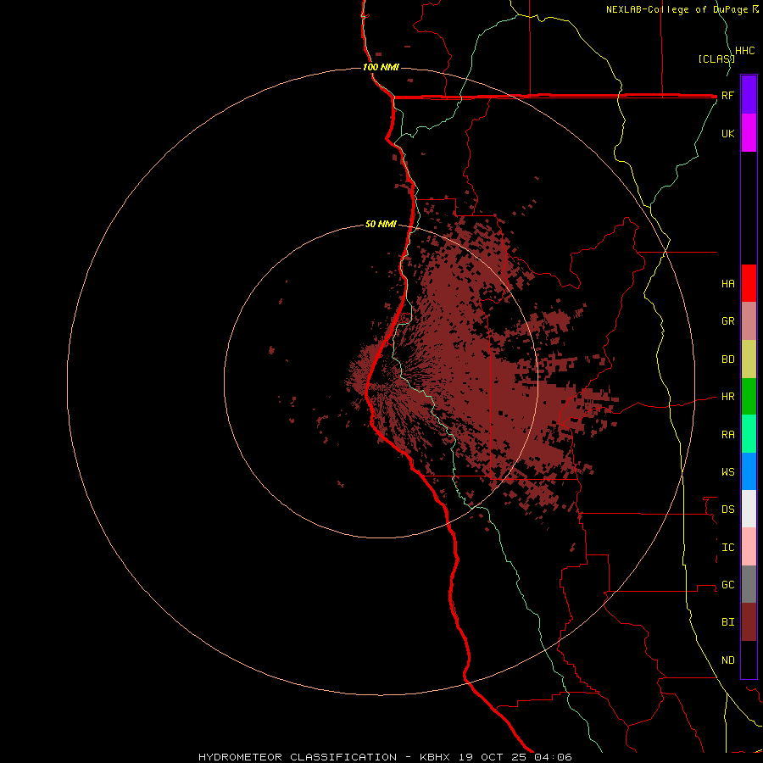Click the UK legend label
Image resolution: width=763 pixels, height=763 pixels.
pyautogui.click(x=727, y=133)
